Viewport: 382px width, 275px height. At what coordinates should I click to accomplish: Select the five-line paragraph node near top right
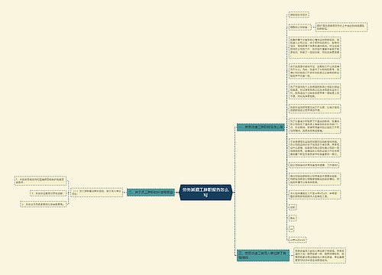pyautogui.click(x=315, y=47)
